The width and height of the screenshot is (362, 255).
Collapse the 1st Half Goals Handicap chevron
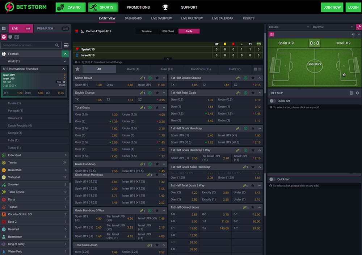click(260, 128)
